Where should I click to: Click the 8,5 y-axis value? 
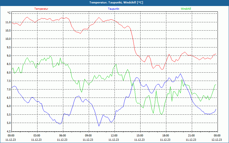click(x=9, y=64)
